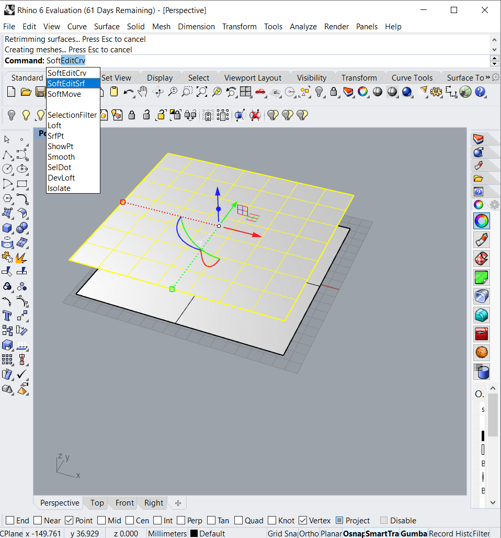Pick SoftMove in the command suggestions
This screenshot has height=538, width=501.
click(64, 94)
